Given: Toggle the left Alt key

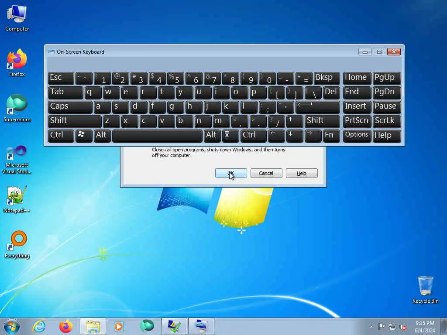Looking at the screenshot, I should 102,136.
